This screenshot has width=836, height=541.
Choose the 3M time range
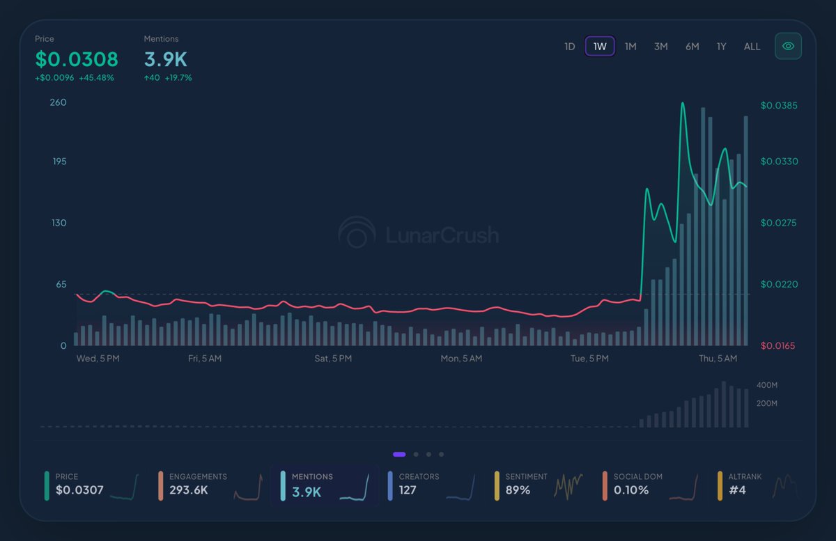(x=660, y=47)
